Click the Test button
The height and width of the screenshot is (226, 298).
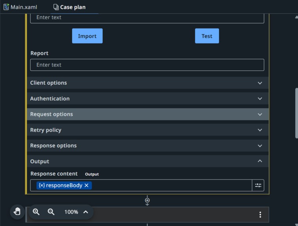click(207, 36)
